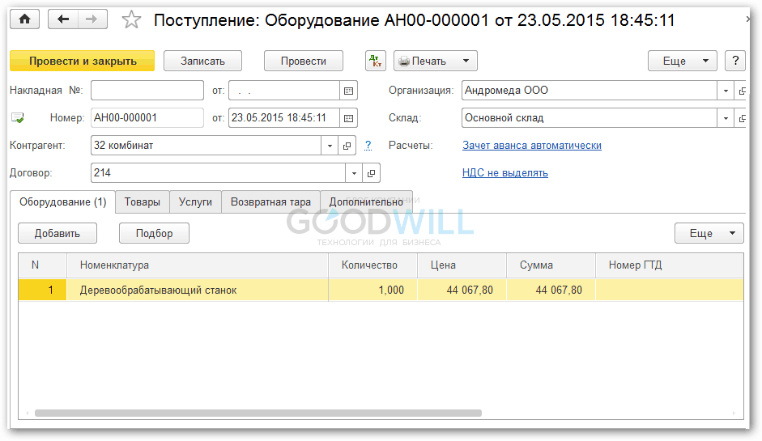Click the Сумма column header
The width and height of the screenshot is (762, 441).
point(551,265)
